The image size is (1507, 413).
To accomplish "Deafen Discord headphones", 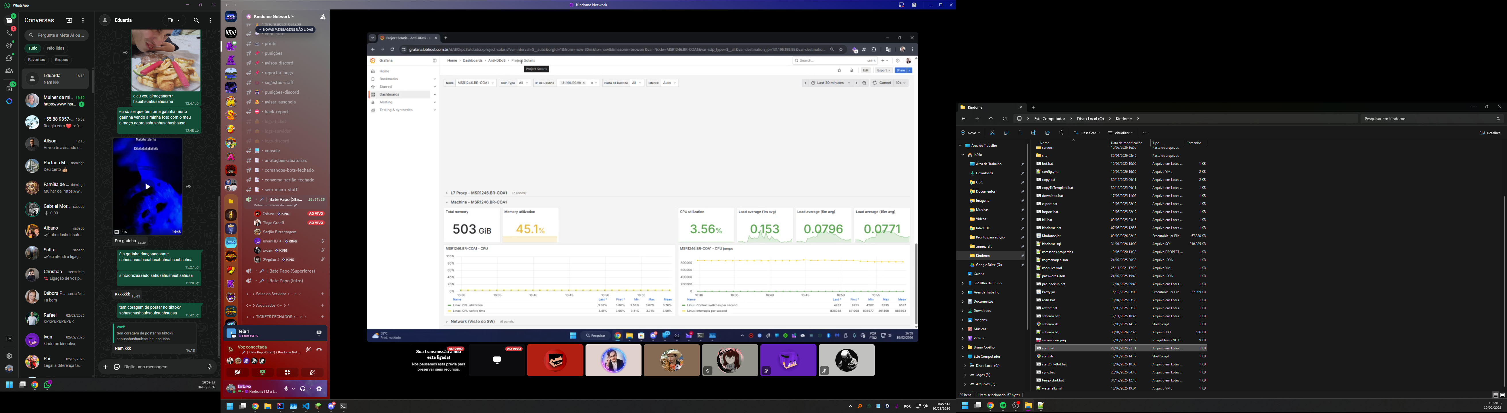I will tap(302, 389).
